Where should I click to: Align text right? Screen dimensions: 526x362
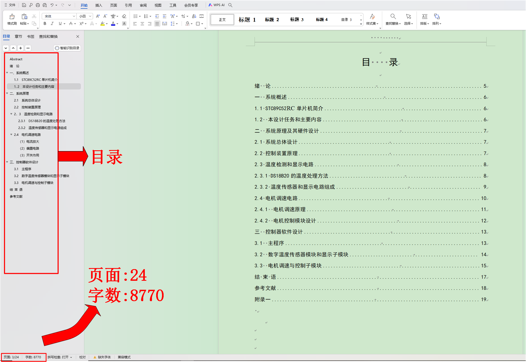click(150, 24)
